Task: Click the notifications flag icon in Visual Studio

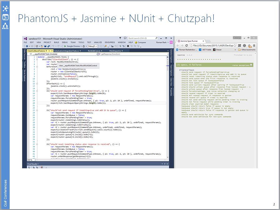Action: [120, 38]
